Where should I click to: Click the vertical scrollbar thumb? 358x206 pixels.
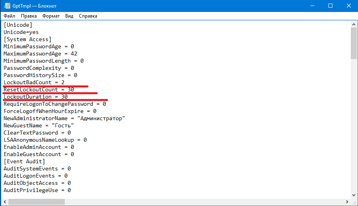354,44
